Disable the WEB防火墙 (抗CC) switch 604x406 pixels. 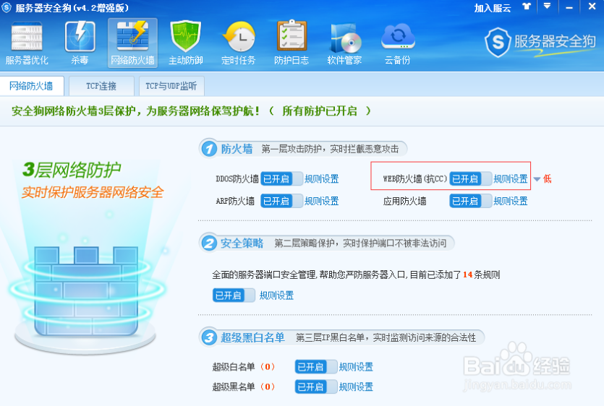pos(469,179)
